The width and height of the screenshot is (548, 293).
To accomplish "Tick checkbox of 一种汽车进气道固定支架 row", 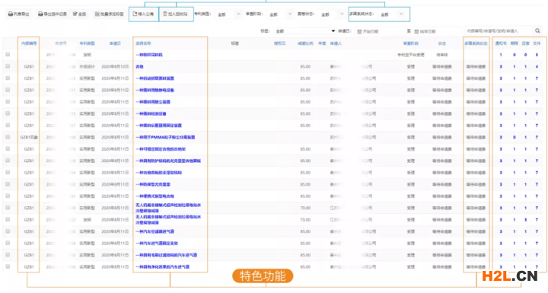I will [x=8, y=243].
